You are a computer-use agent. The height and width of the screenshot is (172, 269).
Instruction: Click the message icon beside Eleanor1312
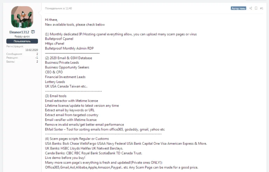click(x=33, y=32)
